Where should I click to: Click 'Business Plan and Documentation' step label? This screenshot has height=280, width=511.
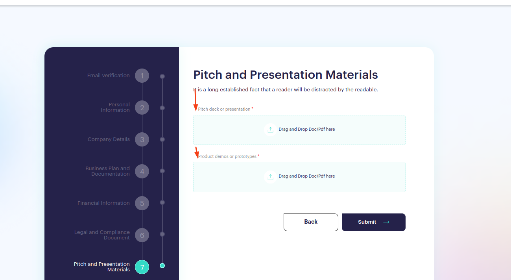click(x=107, y=171)
